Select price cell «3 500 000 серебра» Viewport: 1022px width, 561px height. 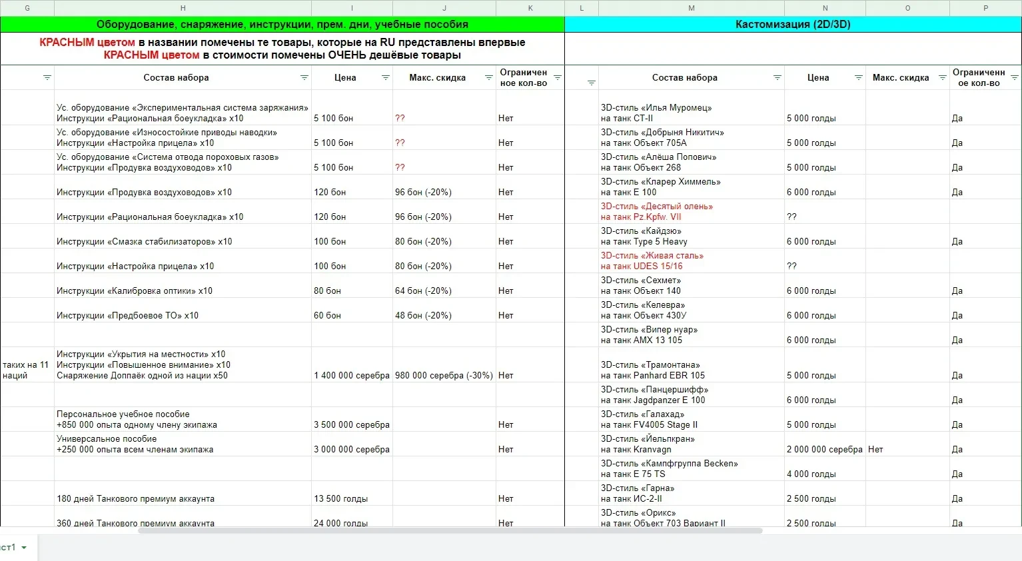tap(352, 420)
